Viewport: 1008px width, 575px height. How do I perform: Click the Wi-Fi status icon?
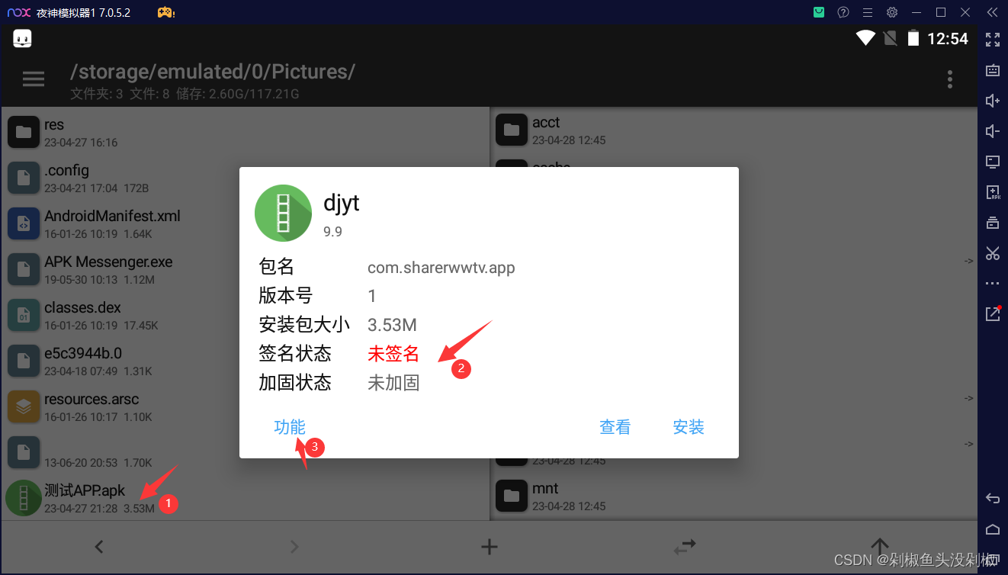tap(865, 38)
